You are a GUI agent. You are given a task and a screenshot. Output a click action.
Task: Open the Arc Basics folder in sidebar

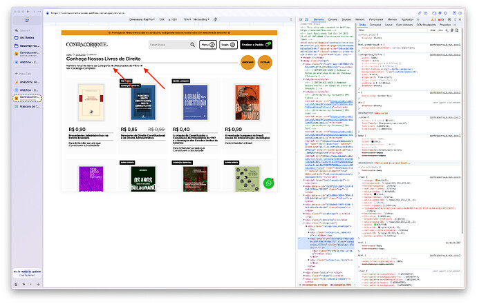pyautogui.click(x=27, y=38)
